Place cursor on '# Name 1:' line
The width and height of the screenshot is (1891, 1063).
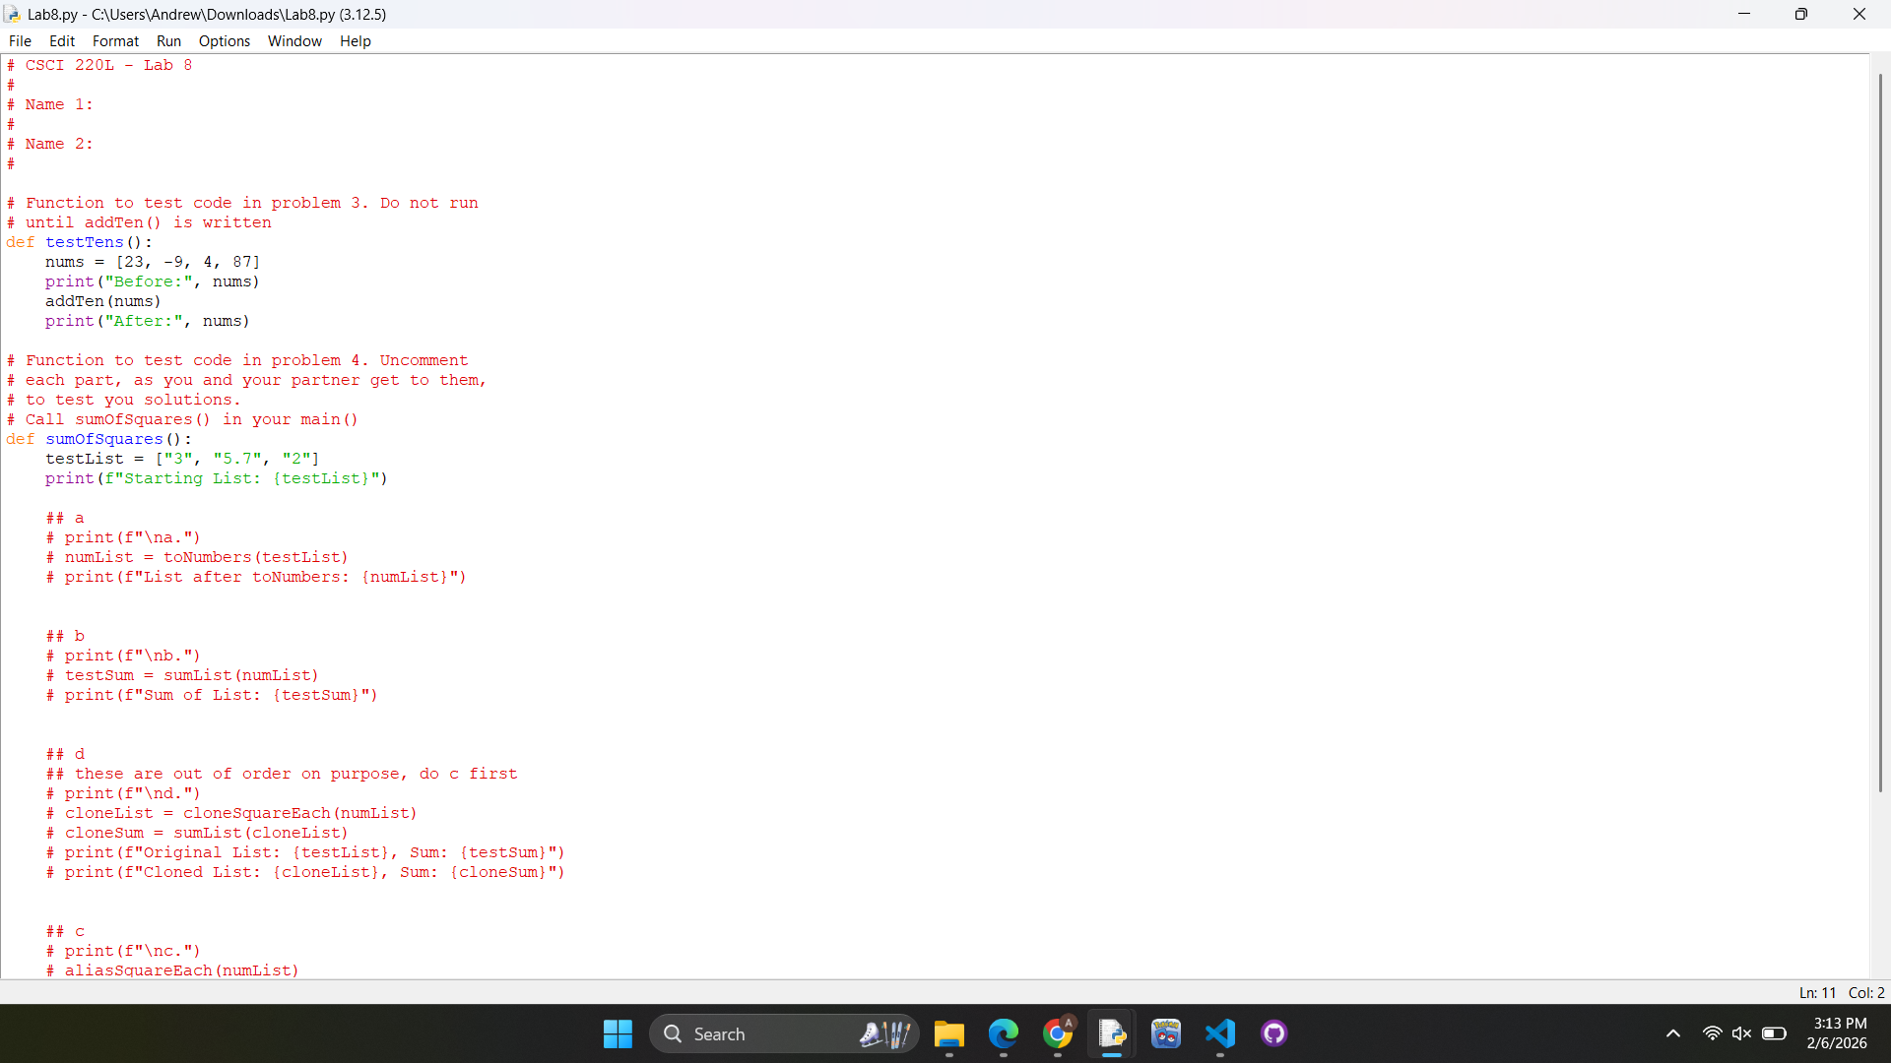tap(49, 104)
